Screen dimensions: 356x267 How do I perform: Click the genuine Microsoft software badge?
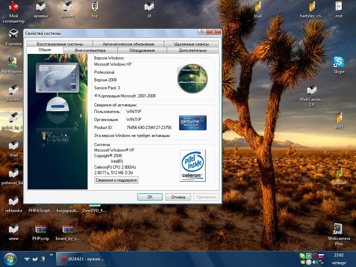click(x=193, y=123)
